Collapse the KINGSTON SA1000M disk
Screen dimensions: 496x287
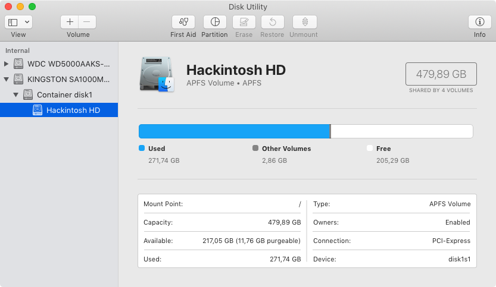(6, 79)
